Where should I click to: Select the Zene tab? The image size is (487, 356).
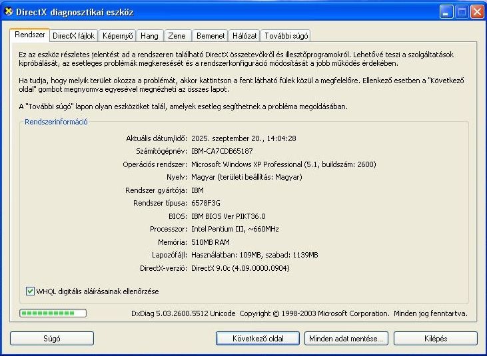[x=177, y=36]
